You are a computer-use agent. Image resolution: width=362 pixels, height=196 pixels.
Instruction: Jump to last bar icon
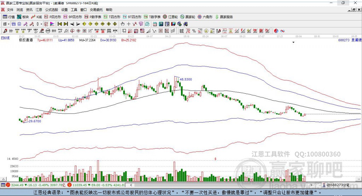(x=66, y=24)
